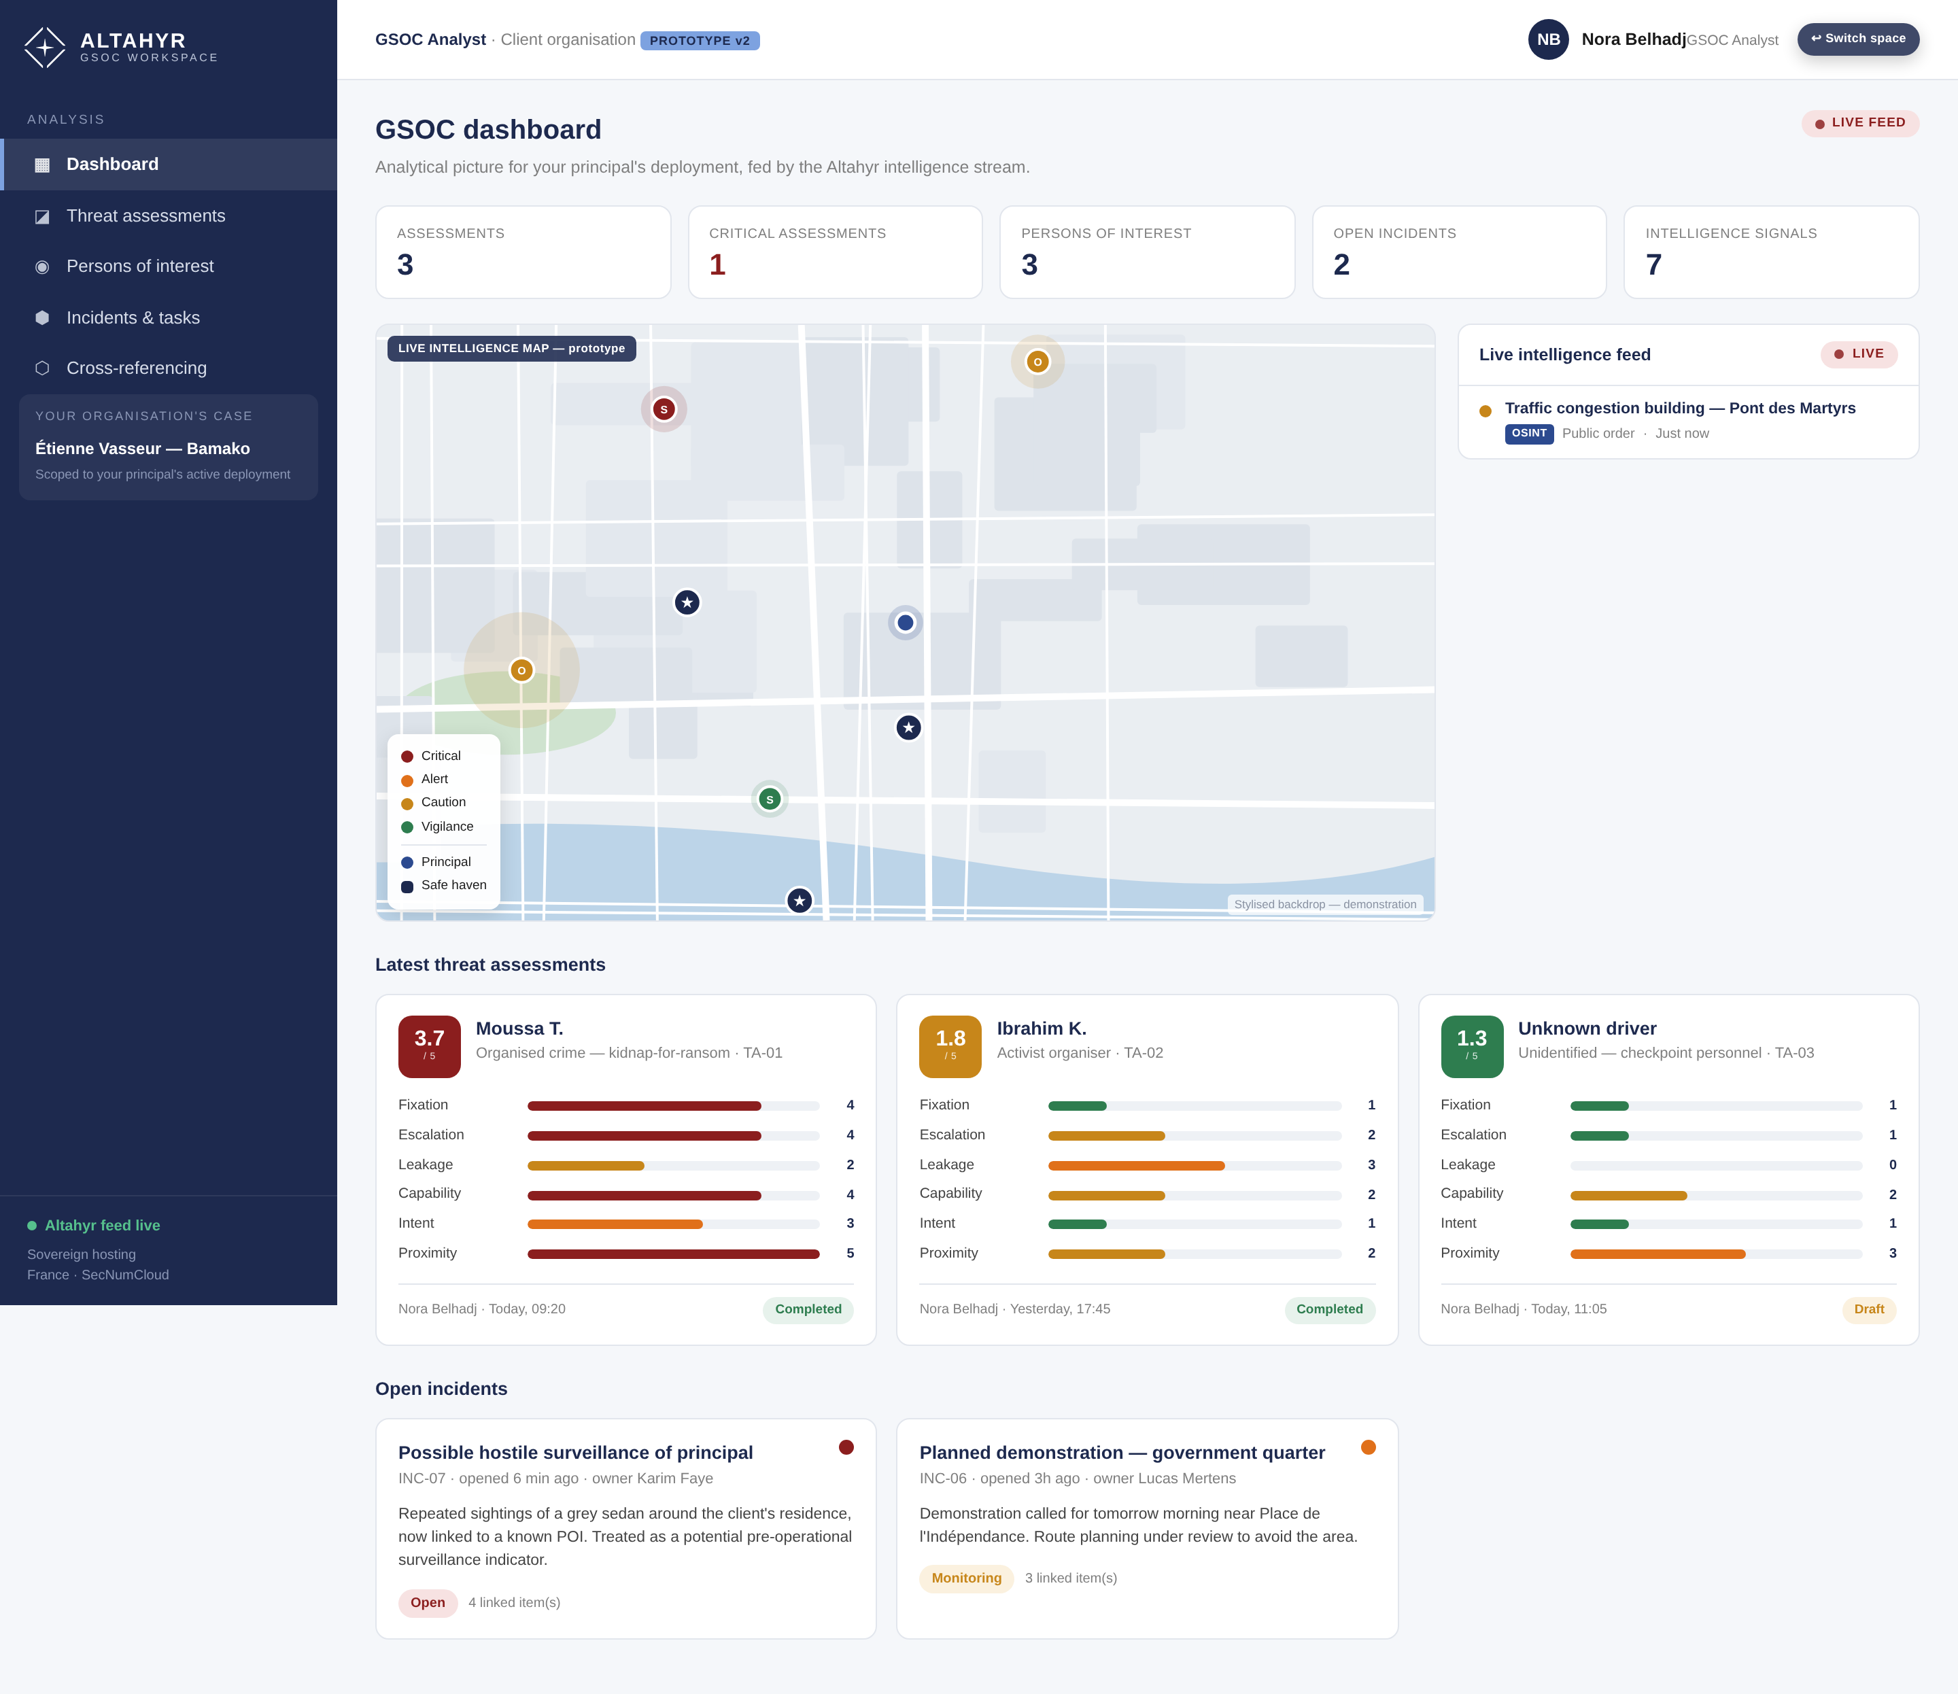This screenshot has width=1958, height=1694.
Task: Click the Vigilance legend swatch
Action: (x=407, y=827)
